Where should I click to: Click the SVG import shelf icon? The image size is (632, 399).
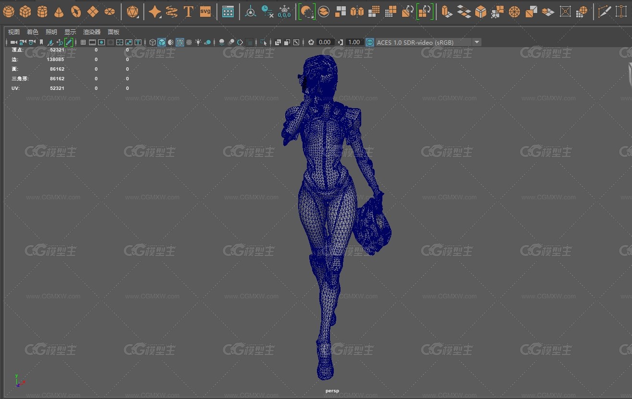205,11
